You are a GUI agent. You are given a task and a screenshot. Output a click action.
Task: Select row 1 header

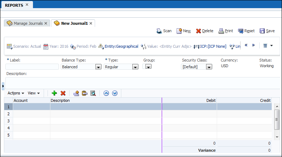[9, 107]
